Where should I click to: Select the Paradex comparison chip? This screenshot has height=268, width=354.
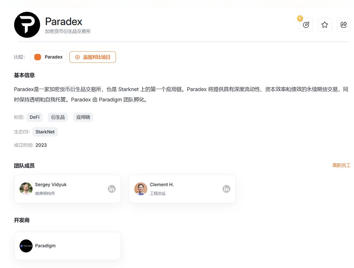[49, 57]
